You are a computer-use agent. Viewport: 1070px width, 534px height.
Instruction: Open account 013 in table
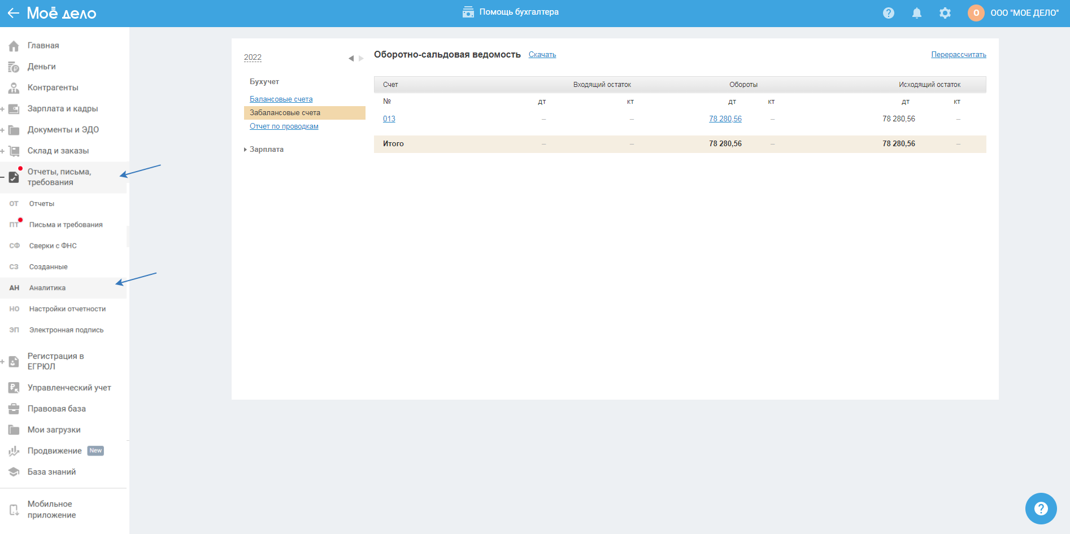coord(389,119)
